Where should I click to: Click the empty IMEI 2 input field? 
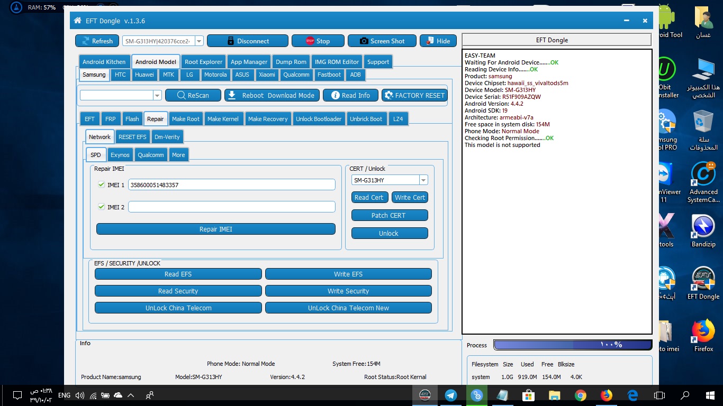tap(232, 207)
